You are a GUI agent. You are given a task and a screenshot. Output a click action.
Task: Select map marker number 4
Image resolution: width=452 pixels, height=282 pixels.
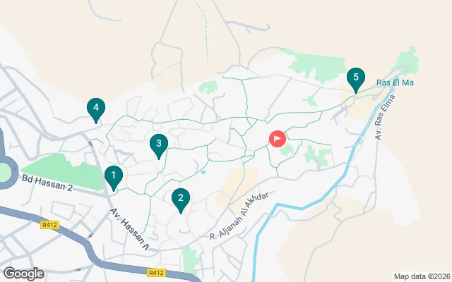tap(96, 109)
